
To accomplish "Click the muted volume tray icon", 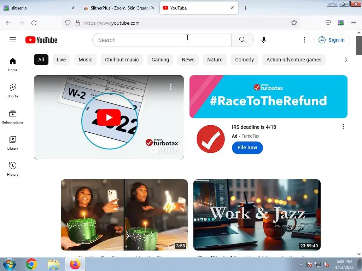I will [326, 264].
